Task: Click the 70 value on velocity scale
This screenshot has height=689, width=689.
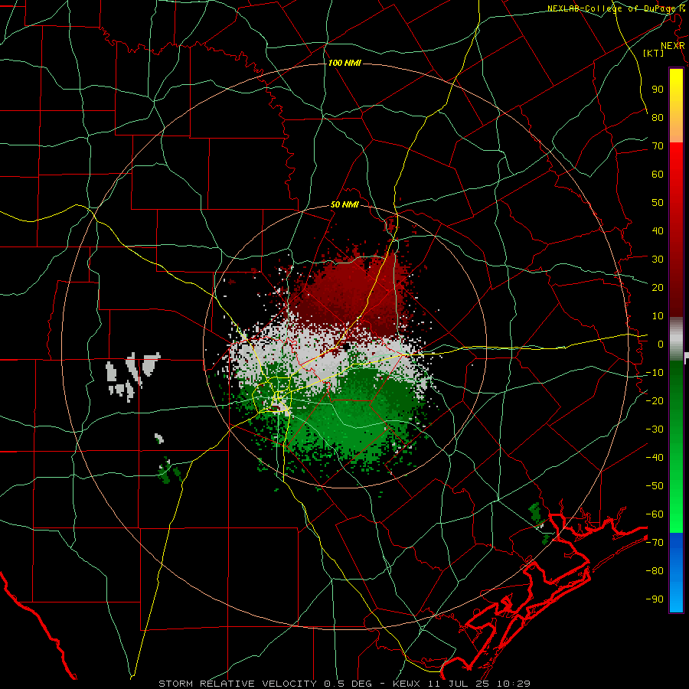Action: 658,146
